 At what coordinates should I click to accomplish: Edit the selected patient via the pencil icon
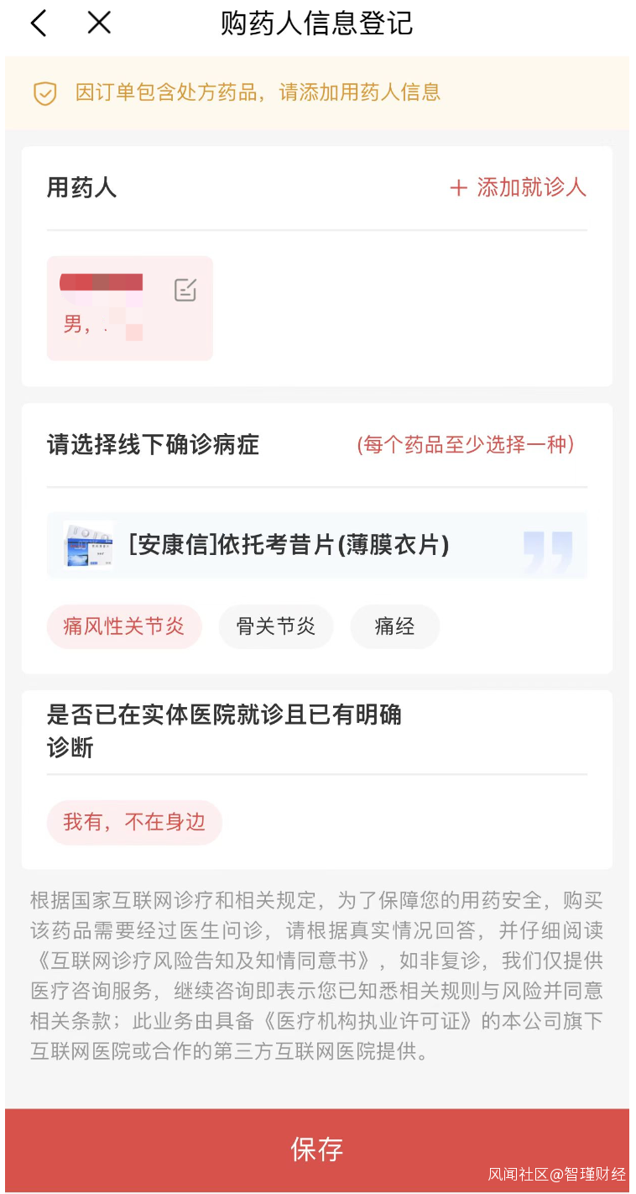pos(185,291)
